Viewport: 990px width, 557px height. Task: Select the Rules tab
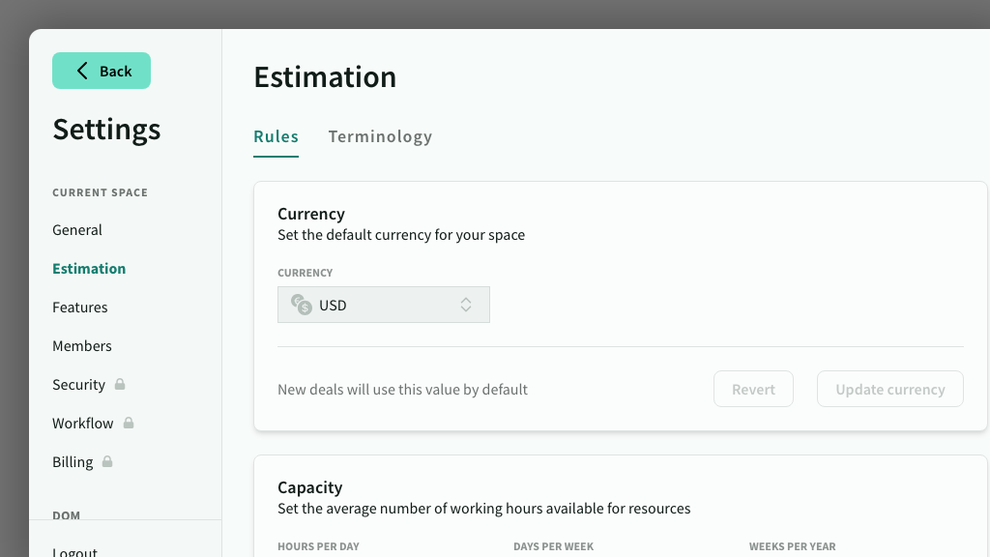click(276, 136)
